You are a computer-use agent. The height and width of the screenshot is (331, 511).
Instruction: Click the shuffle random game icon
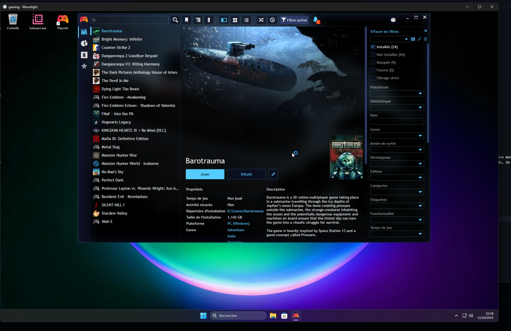pyautogui.click(x=261, y=20)
